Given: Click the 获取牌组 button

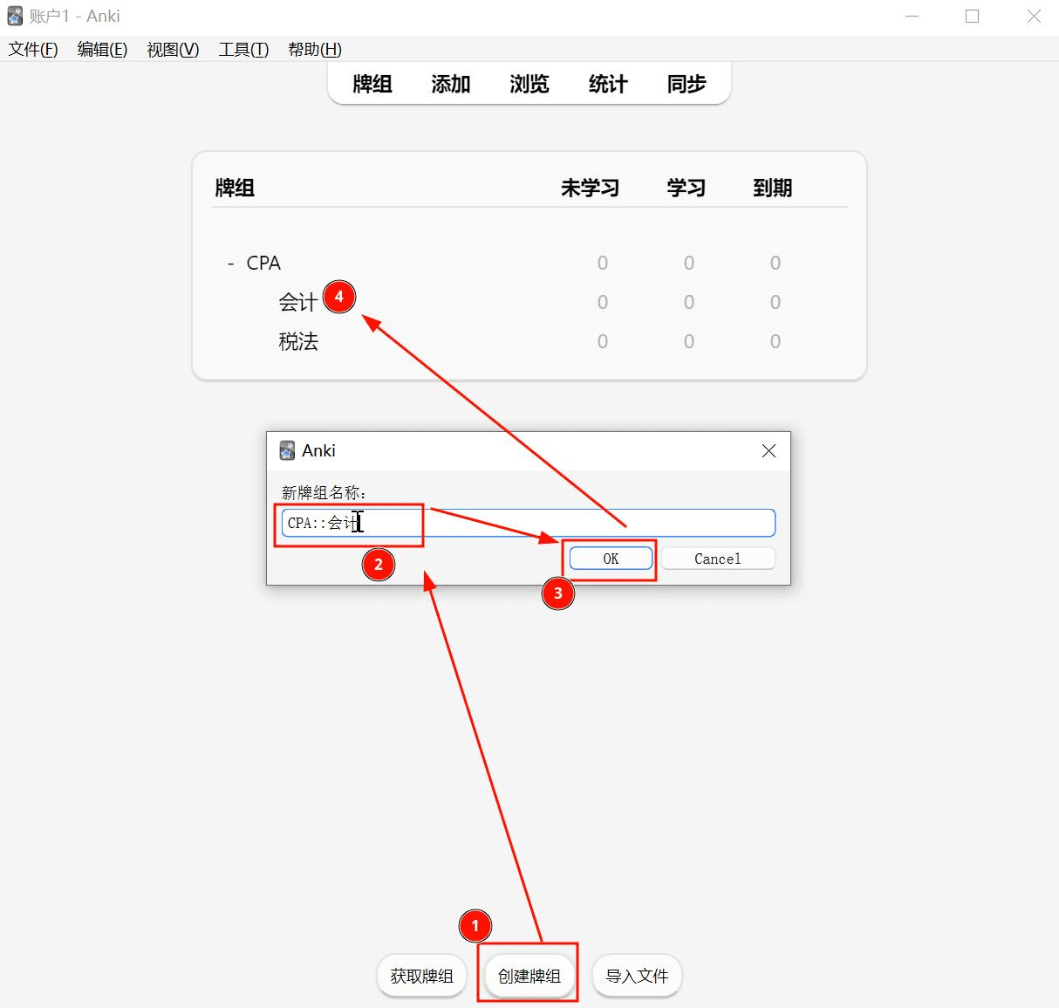Looking at the screenshot, I should click(422, 976).
